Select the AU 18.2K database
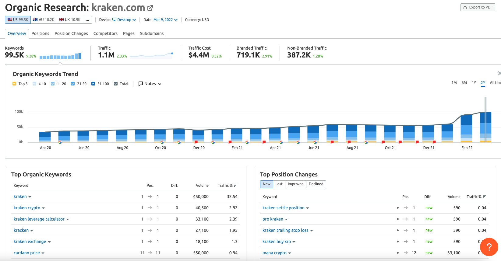This screenshot has width=501, height=261. (44, 20)
